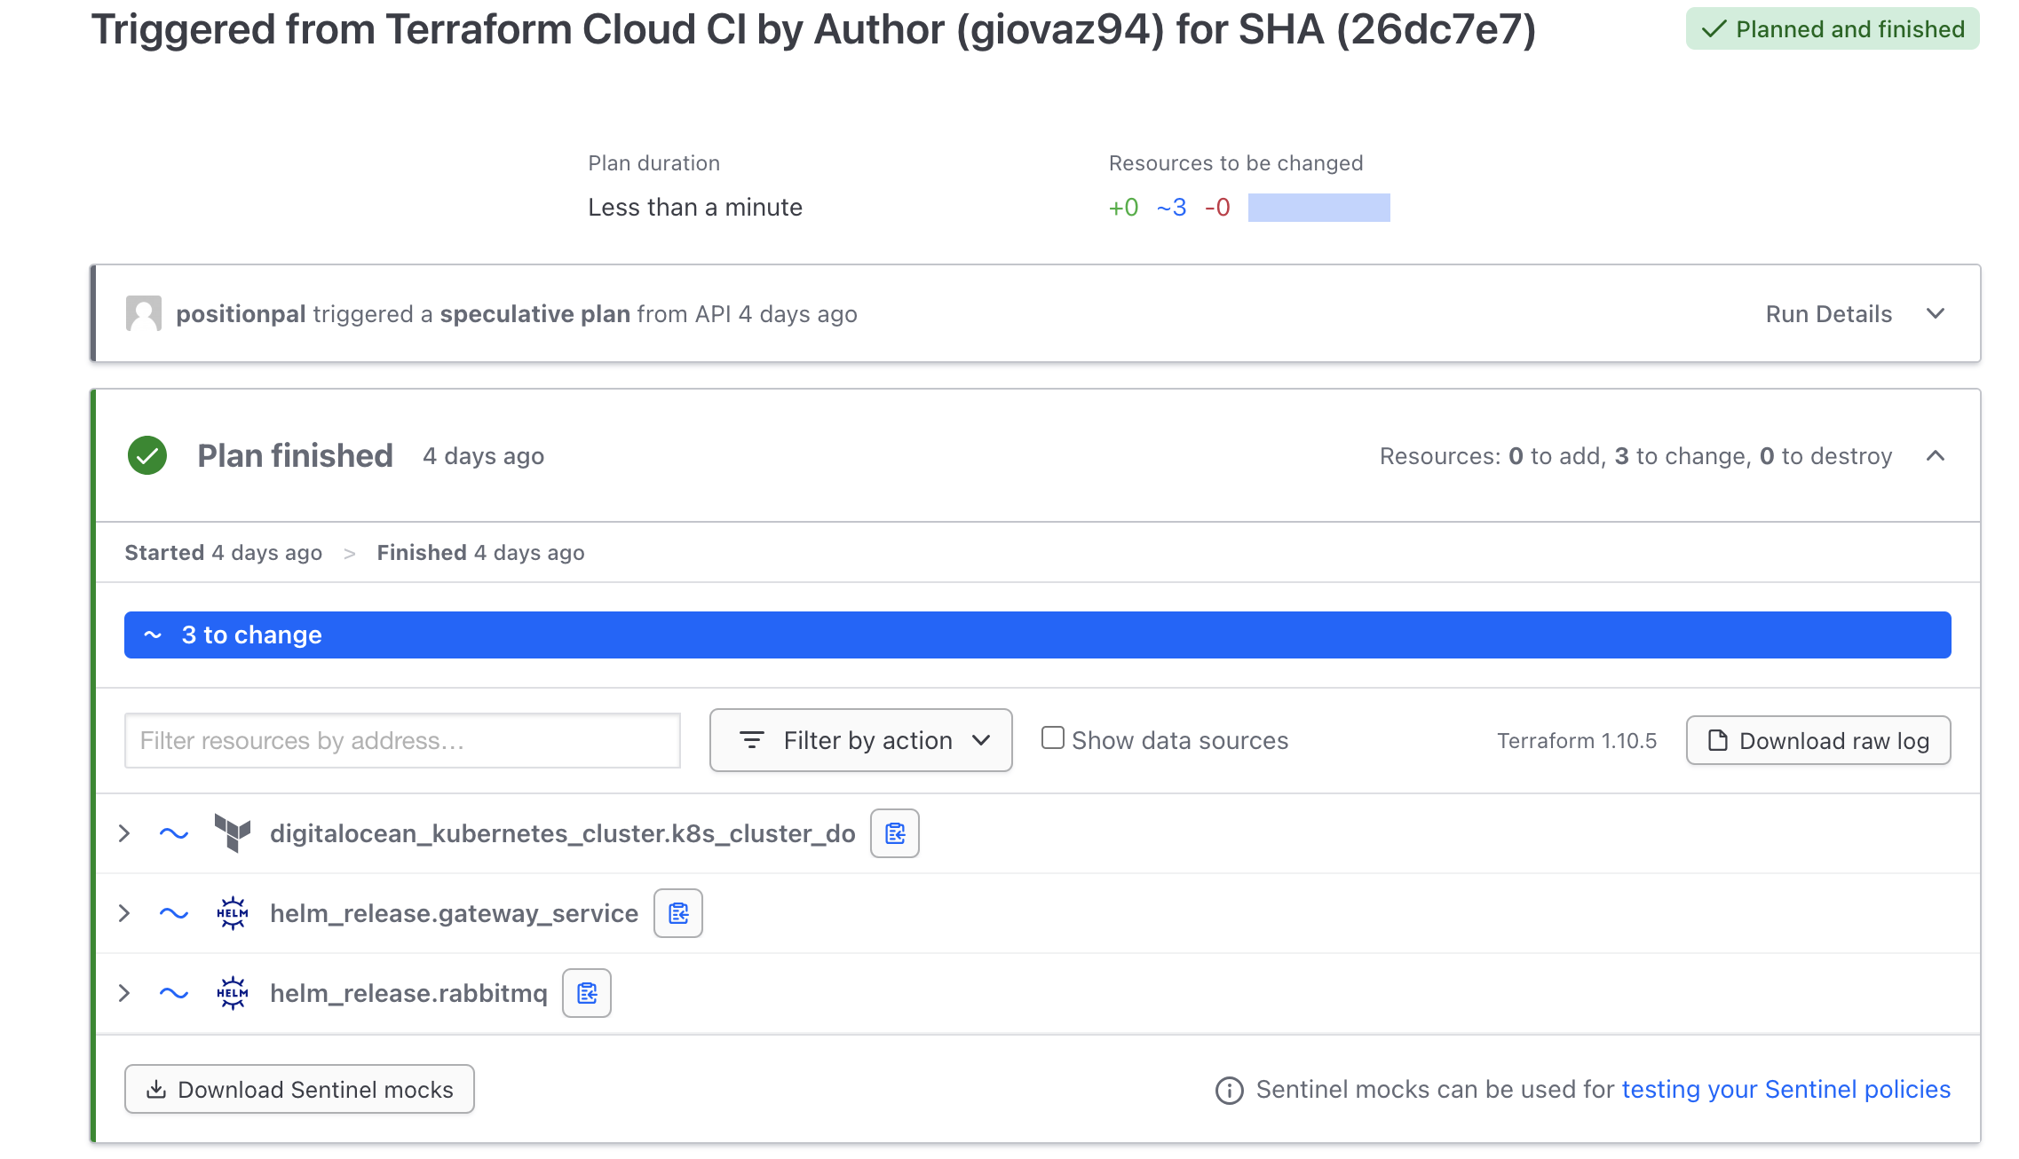Click helm_release.gateway_service resource name

tap(454, 913)
